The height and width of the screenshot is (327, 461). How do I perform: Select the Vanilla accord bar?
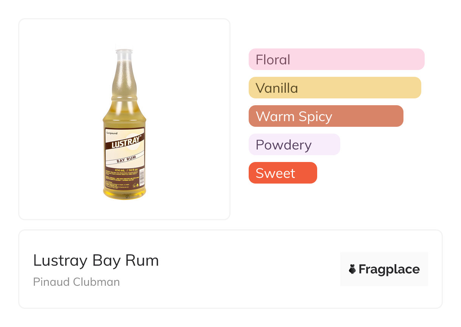(x=335, y=88)
